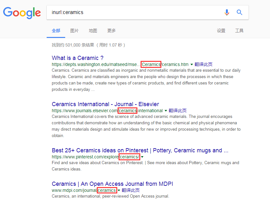This screenshot has width=270, height=203.
Task: Select the 全部 results tab
Action: [x=56, y=31]
